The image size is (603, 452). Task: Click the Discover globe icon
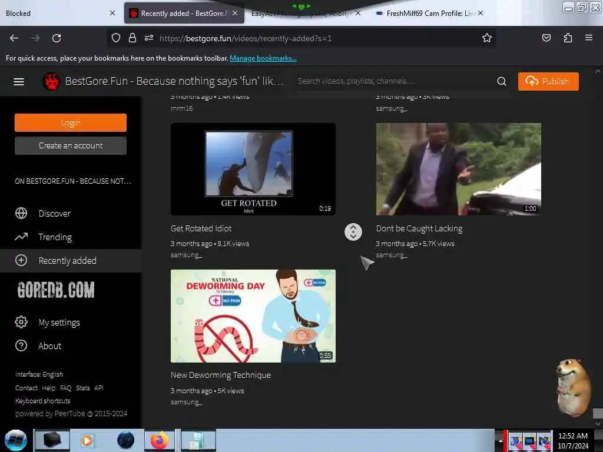click(x=21, y=213)
